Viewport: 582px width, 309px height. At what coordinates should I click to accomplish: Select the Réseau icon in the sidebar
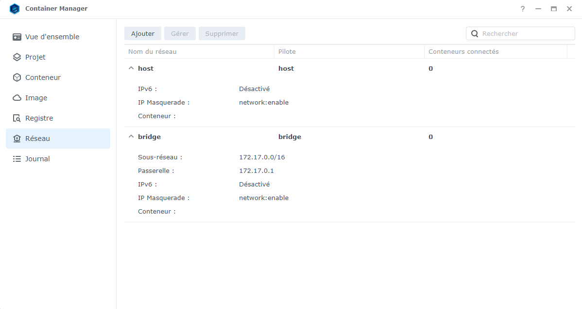pos(17,138)
